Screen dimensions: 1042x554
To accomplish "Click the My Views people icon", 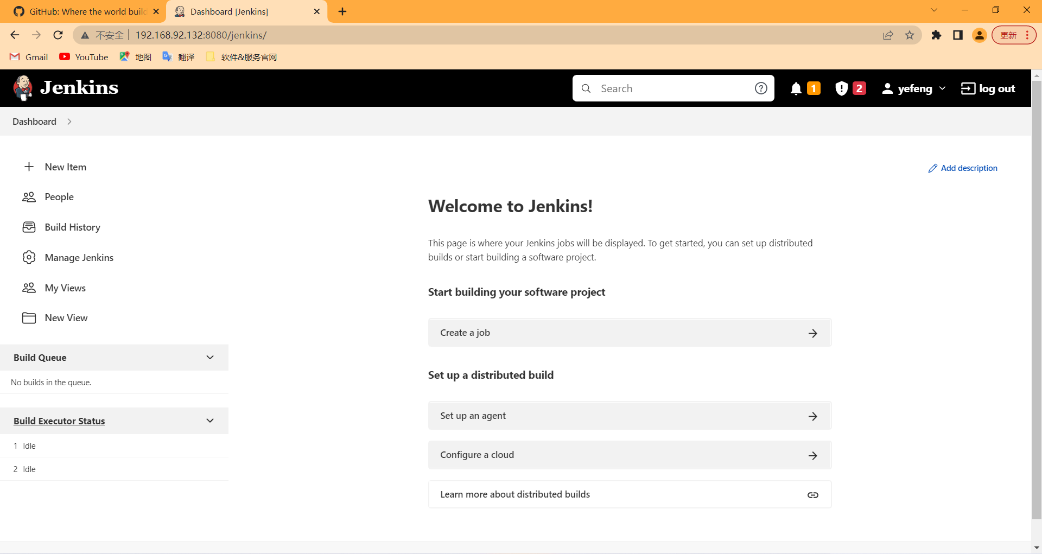I will [x=29, y=288].
